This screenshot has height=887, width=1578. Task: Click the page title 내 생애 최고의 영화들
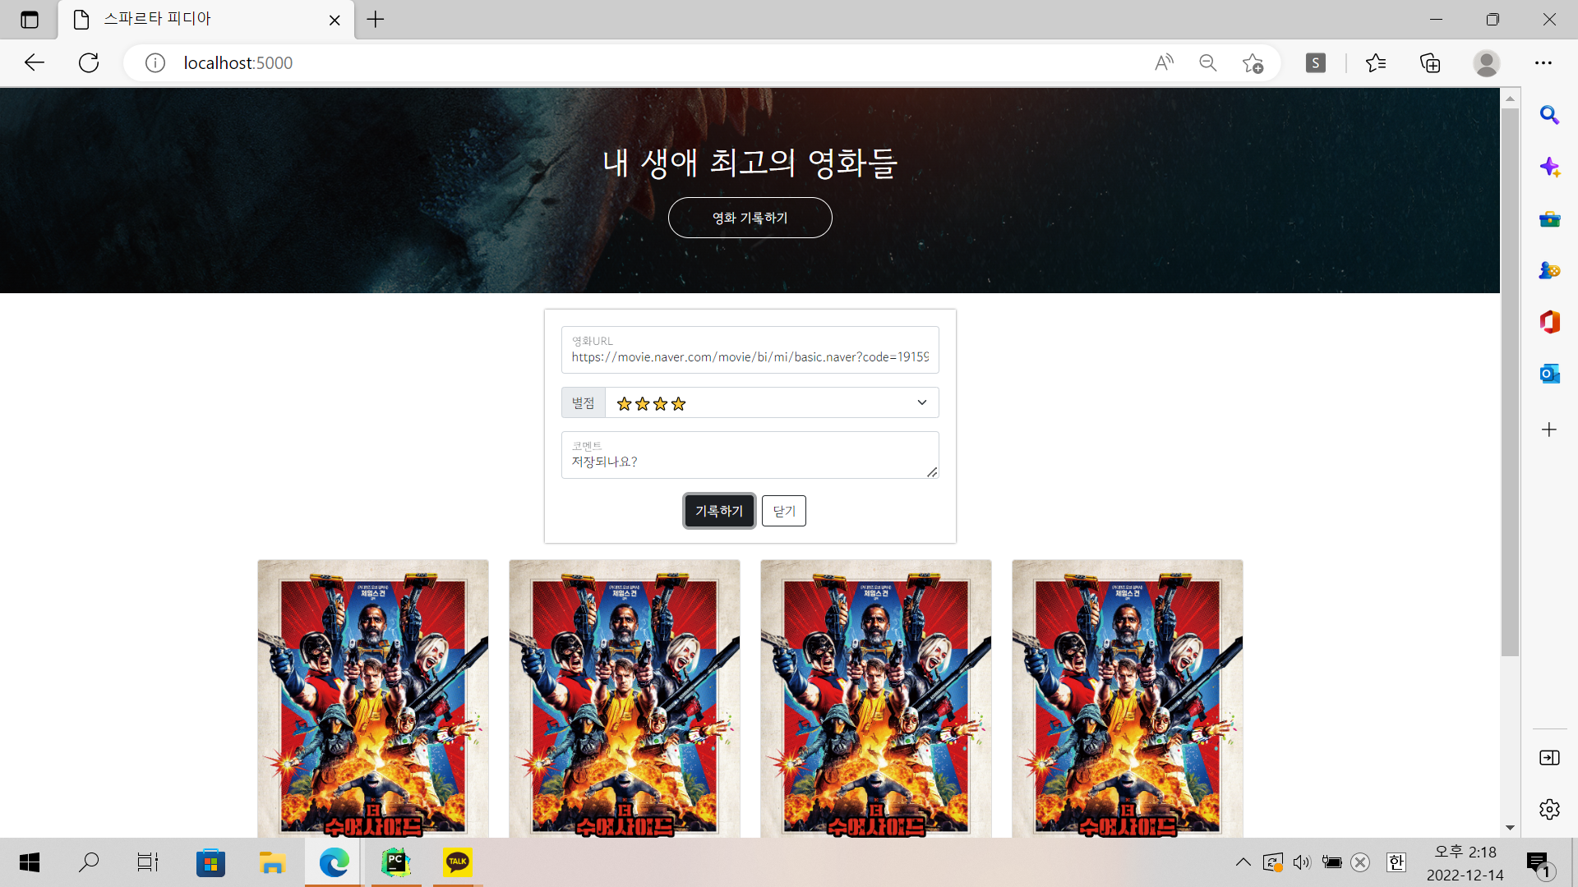click(750, 163)
